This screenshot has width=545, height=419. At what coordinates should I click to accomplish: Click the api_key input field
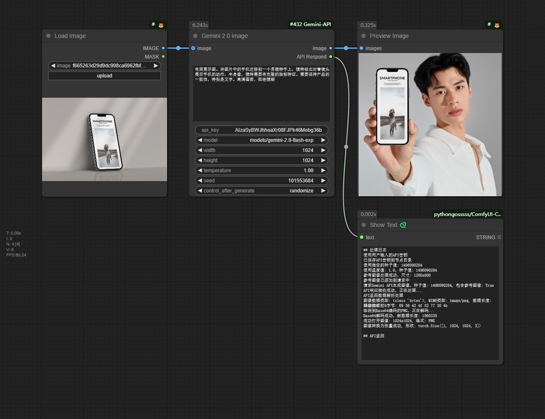[261, 130]
